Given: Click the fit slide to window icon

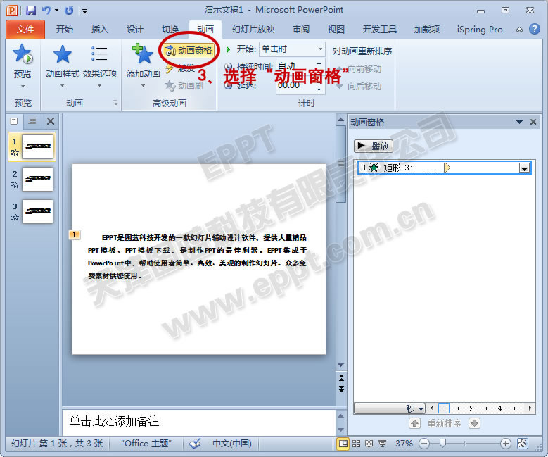Looking at the screenshot, I should pyautogui.click(x=522, y=444).
